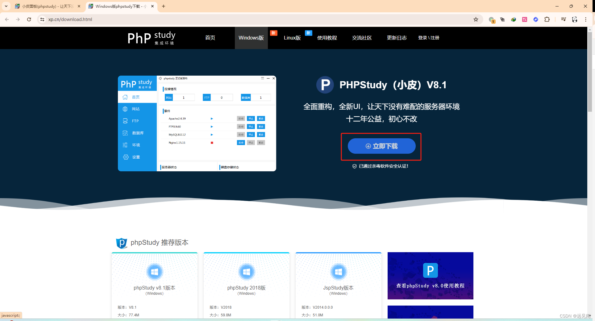Click the scrollbar up arrow
This screenshot has height=321, width=595.
[x=590, y=29]
